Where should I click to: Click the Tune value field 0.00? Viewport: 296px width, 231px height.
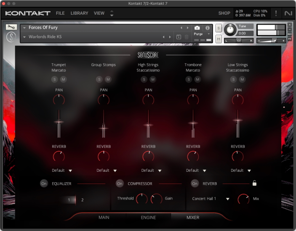[245, 33]
